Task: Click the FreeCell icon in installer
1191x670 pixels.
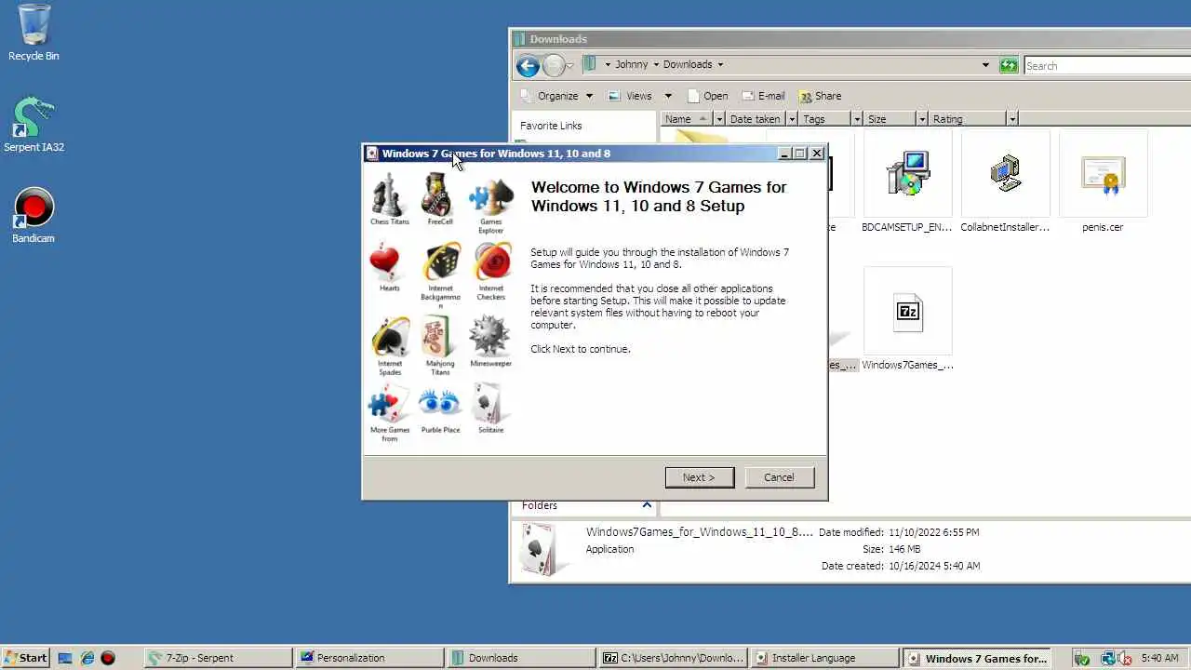Action: (438, 194)
